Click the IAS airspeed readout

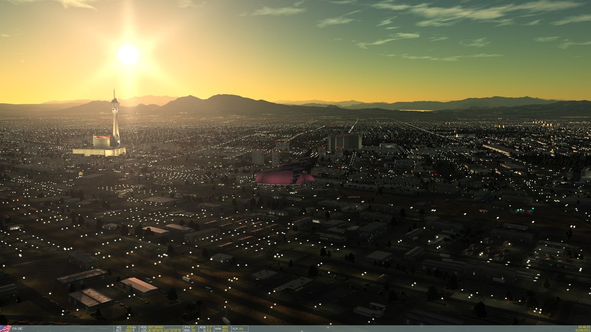(126, 327)
